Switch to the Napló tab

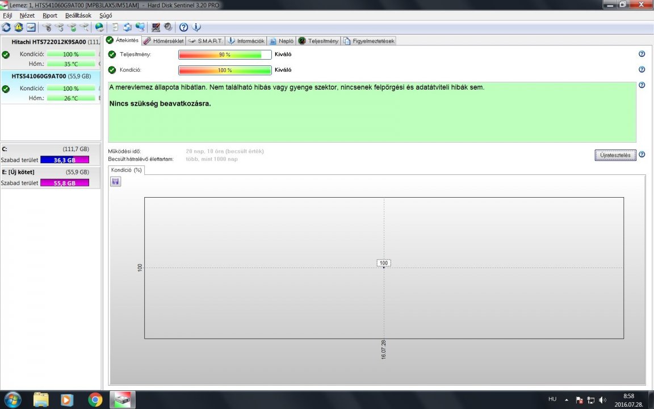pyautogui.click(x=282, y=41)
